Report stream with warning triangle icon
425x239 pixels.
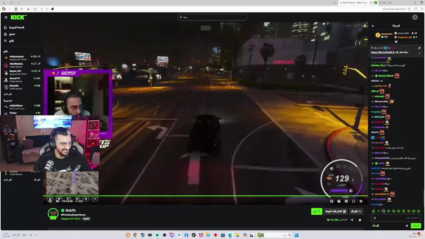click(360, 220)
